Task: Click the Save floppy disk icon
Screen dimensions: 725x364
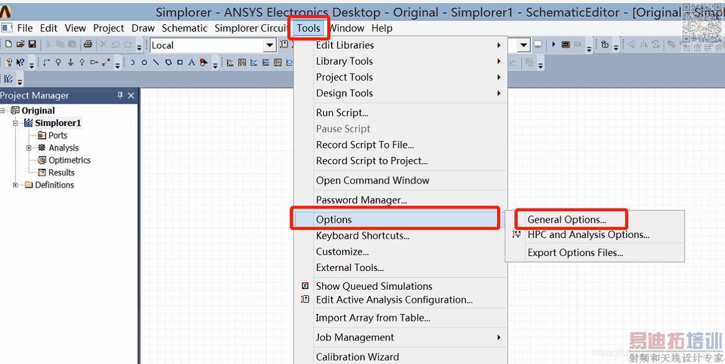Action: coord(32,44)
